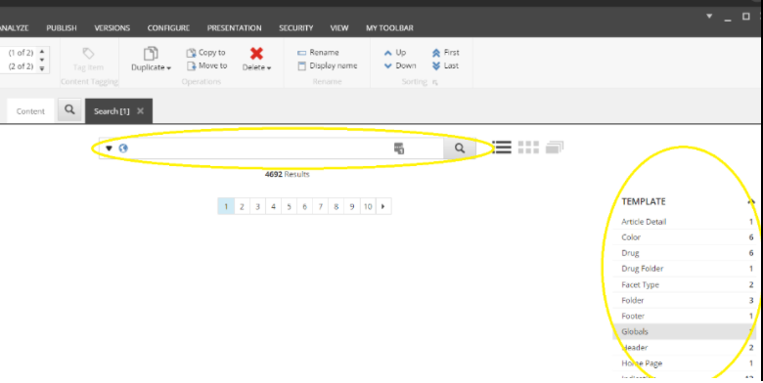763x383 pixels.
Task: Click the red Delete X icon
Action: click(x=256, y=54)
